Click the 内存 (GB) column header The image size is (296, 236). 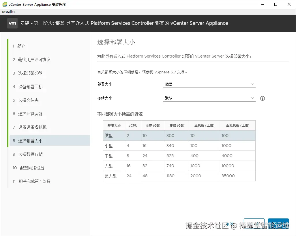tap(153, 125)
